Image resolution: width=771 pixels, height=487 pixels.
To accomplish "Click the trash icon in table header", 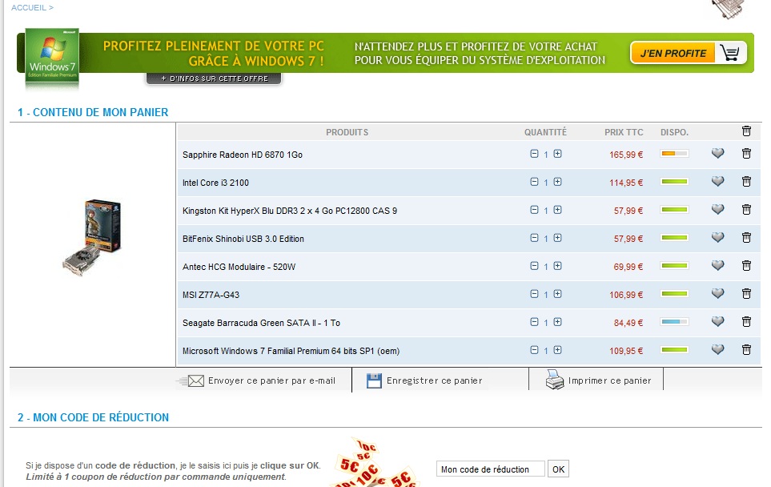I will 746,131.
